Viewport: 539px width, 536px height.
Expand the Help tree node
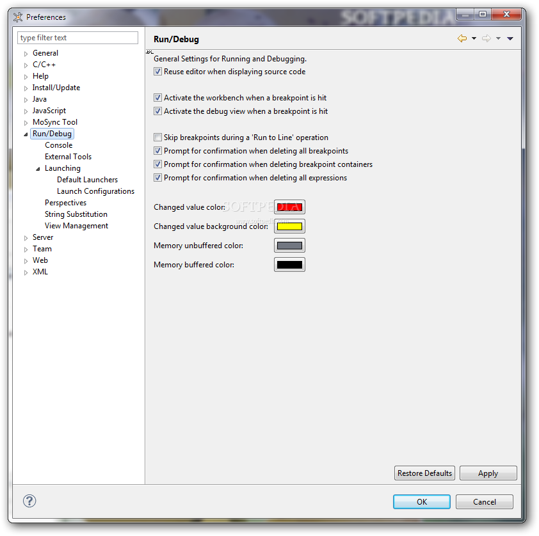pyautogui.click(x=26, y=77)
